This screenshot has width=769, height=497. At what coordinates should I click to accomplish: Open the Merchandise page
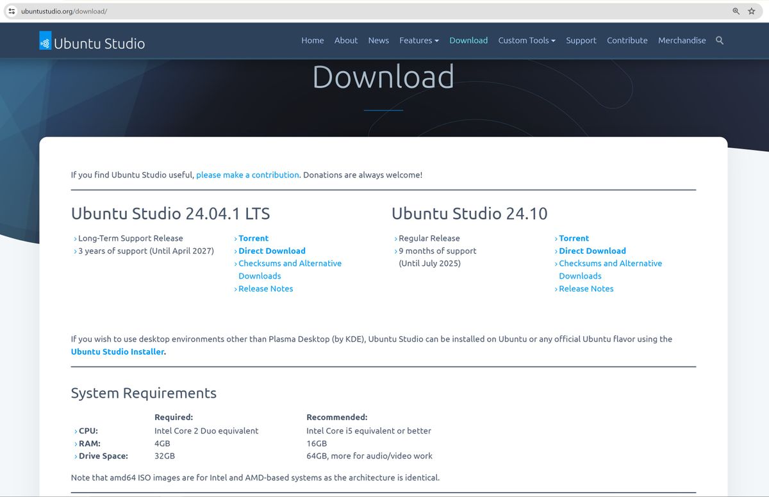[x=682, y=40]
